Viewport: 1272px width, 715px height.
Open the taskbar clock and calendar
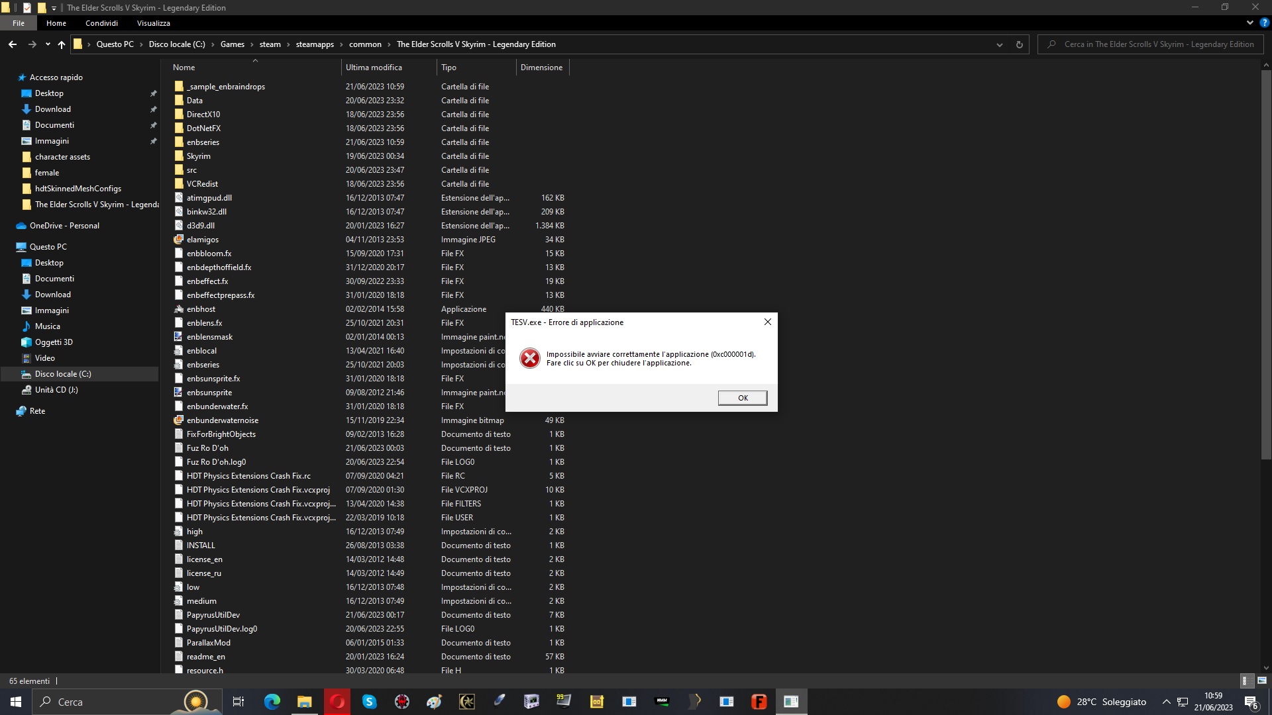pos(1213,702)
